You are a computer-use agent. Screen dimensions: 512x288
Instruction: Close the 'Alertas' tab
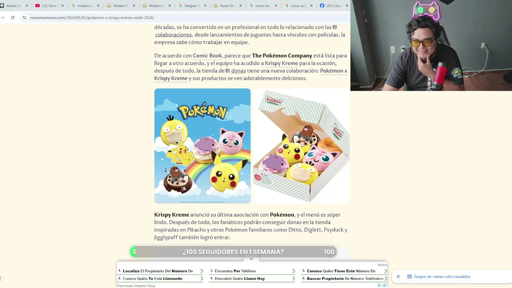(x=27, y=6)
